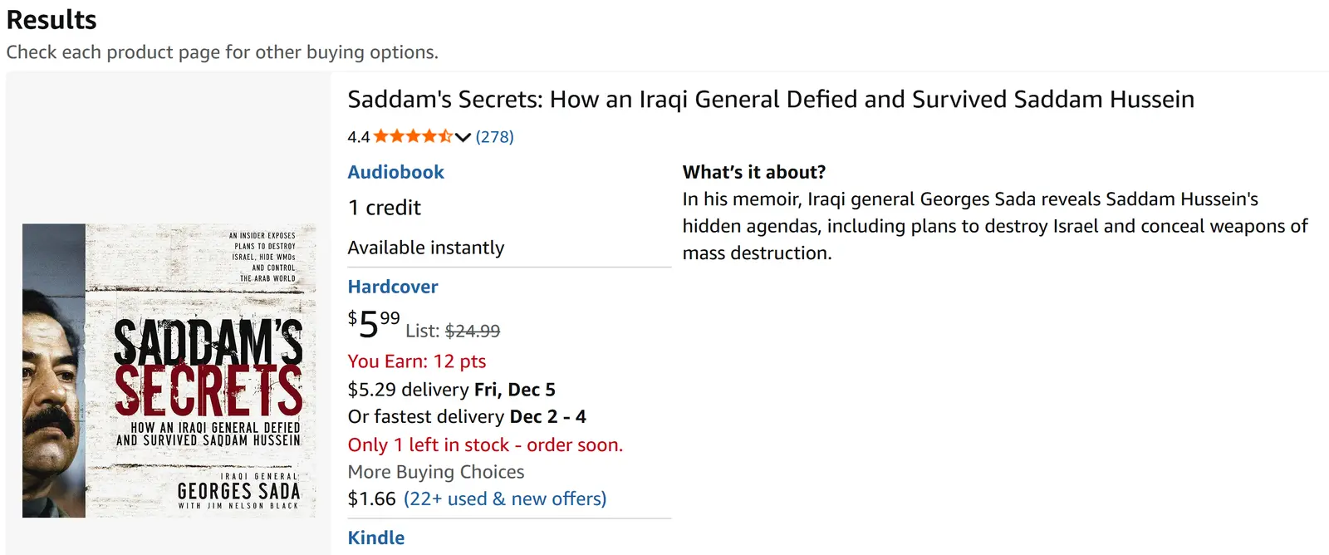
Task: Click the 4.4 rating number
Action: pos(358,137)
